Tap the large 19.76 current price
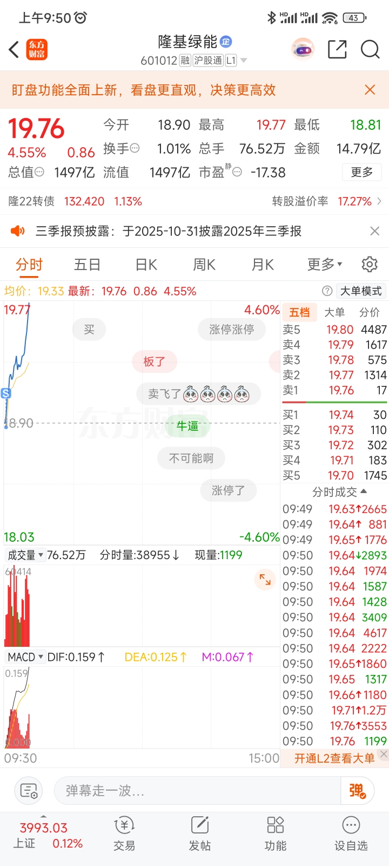 [x=36, y=129]
